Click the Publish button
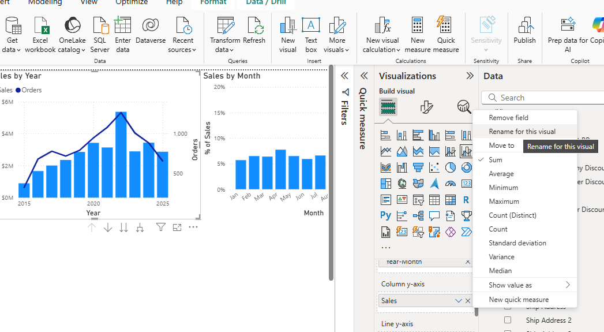 524,31
